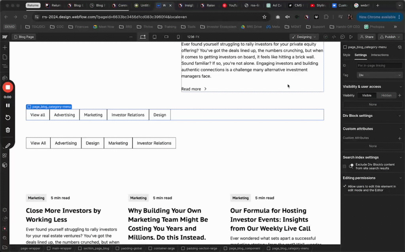Delete the recording with trash icon

[8, 130]
